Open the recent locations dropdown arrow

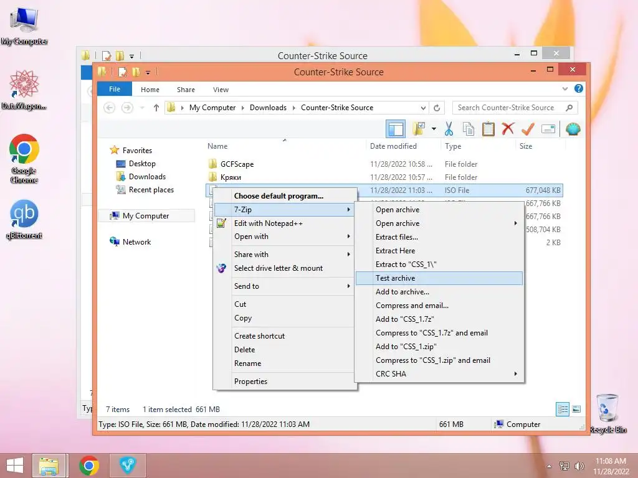(x=142, y=108)
